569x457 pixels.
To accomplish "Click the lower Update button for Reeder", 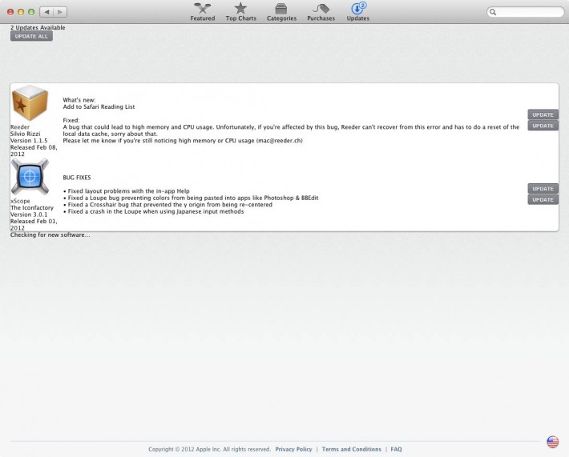I will click(543, 126).
